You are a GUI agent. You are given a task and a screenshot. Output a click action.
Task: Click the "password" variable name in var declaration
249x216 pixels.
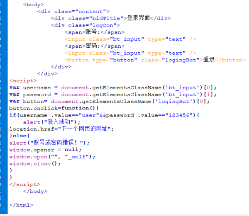point(37,95)
